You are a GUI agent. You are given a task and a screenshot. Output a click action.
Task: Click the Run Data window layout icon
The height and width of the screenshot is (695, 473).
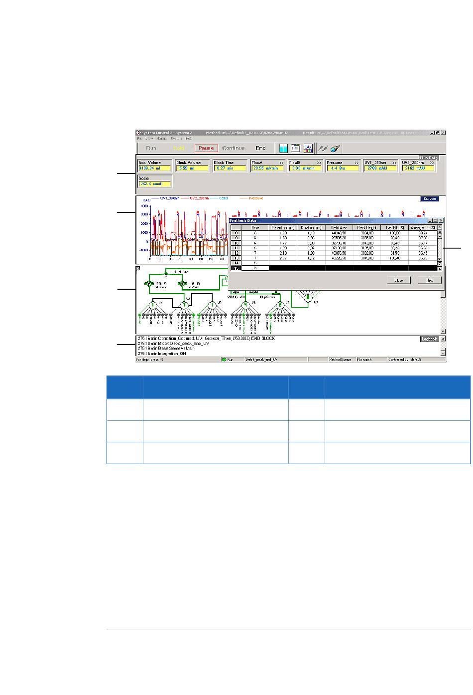[x=283, y=148]
